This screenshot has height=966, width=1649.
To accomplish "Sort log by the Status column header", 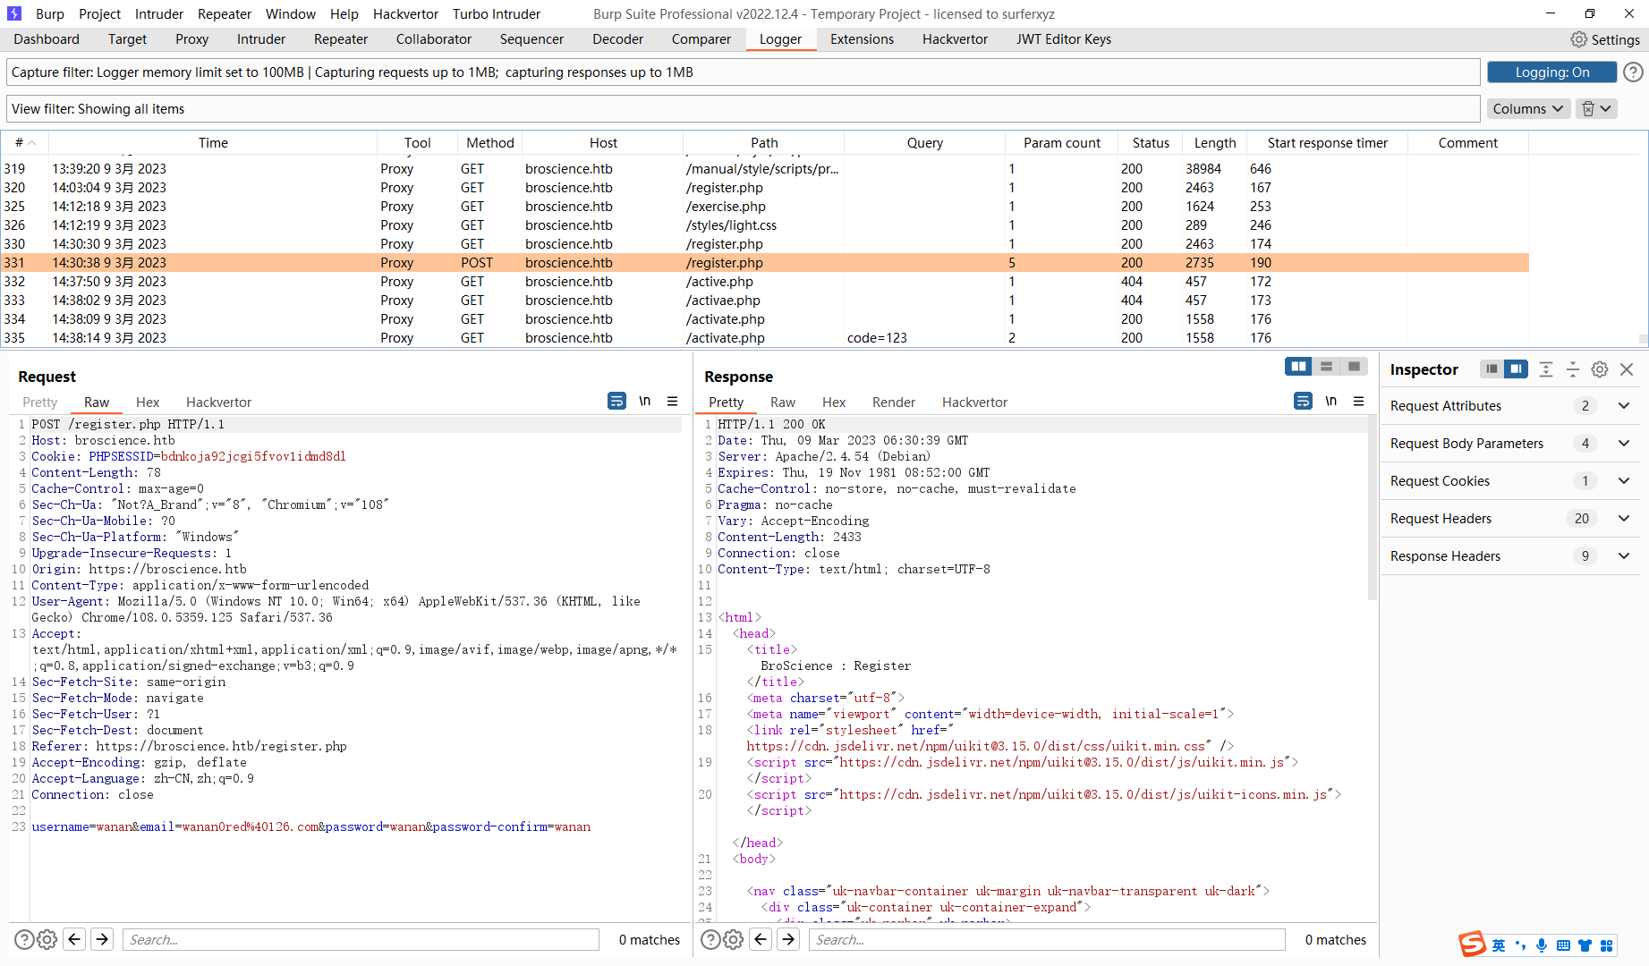I will (x=1150, y=142).
